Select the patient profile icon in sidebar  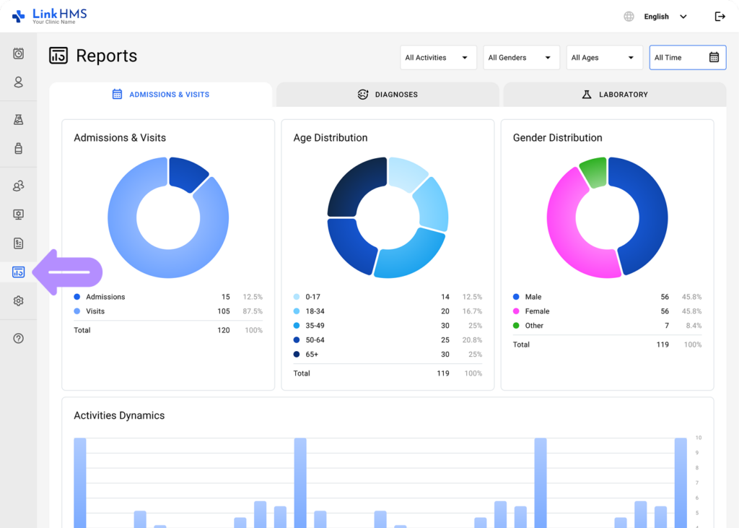(17, 82)
